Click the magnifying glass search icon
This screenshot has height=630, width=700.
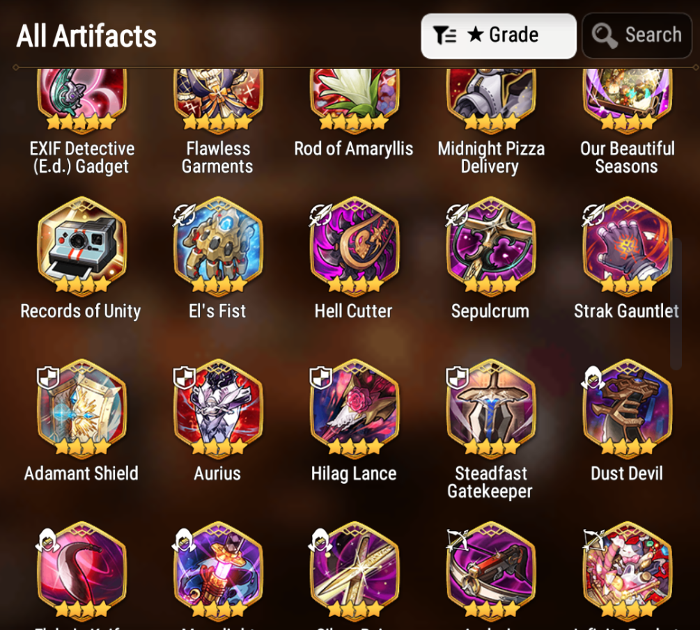[605, 36]
